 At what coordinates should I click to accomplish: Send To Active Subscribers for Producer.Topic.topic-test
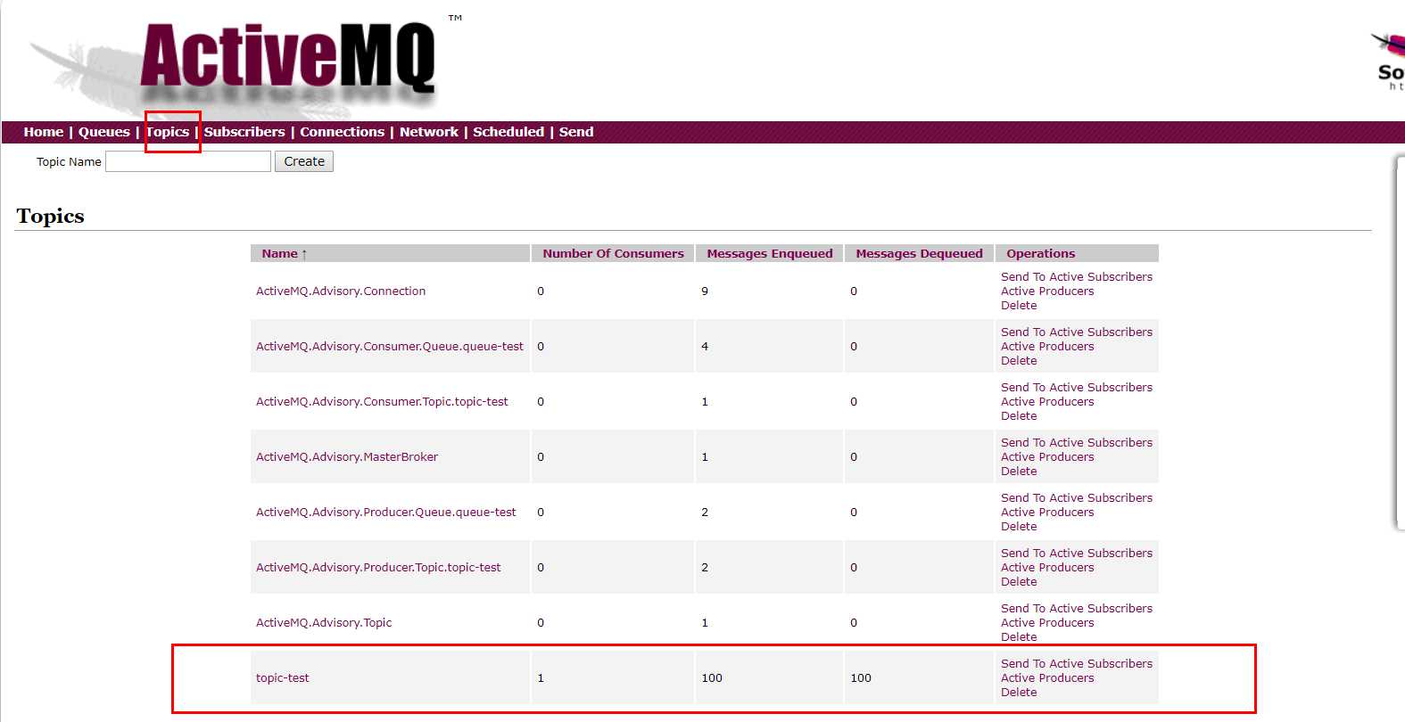coord(1077,554)
